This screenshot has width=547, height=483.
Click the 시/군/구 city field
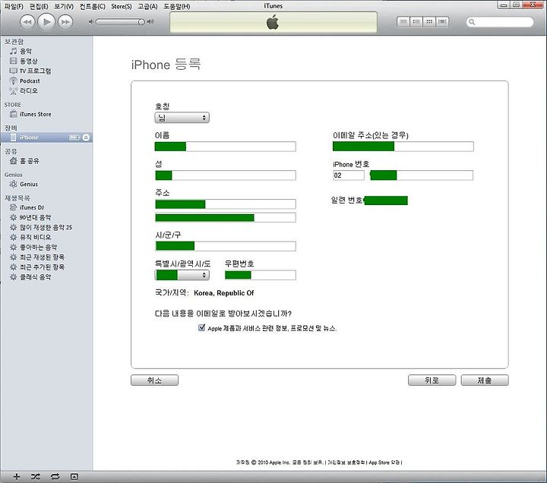(x=226, y=246)
